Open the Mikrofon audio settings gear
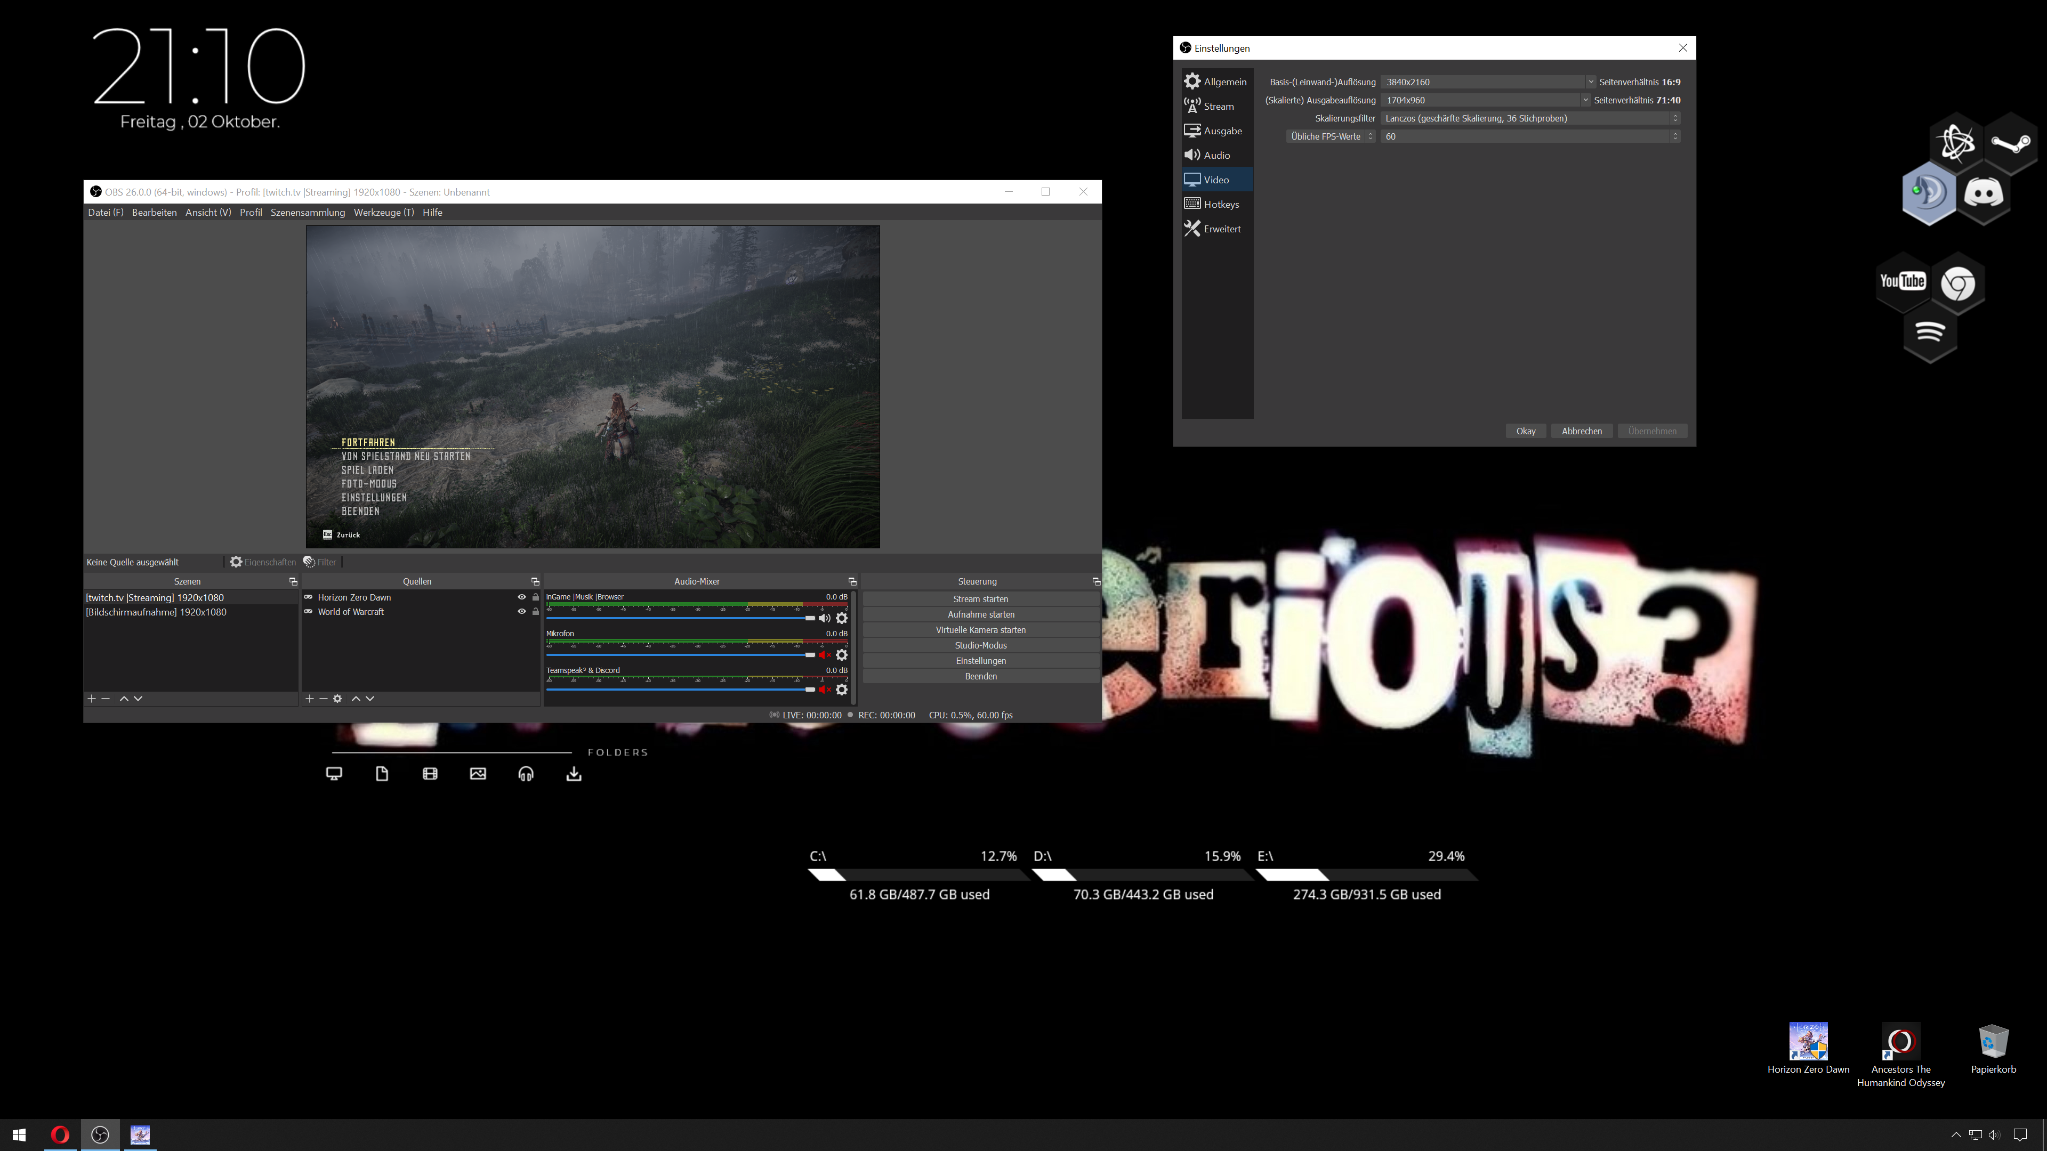2047x1151 pixels. point(842,654)
